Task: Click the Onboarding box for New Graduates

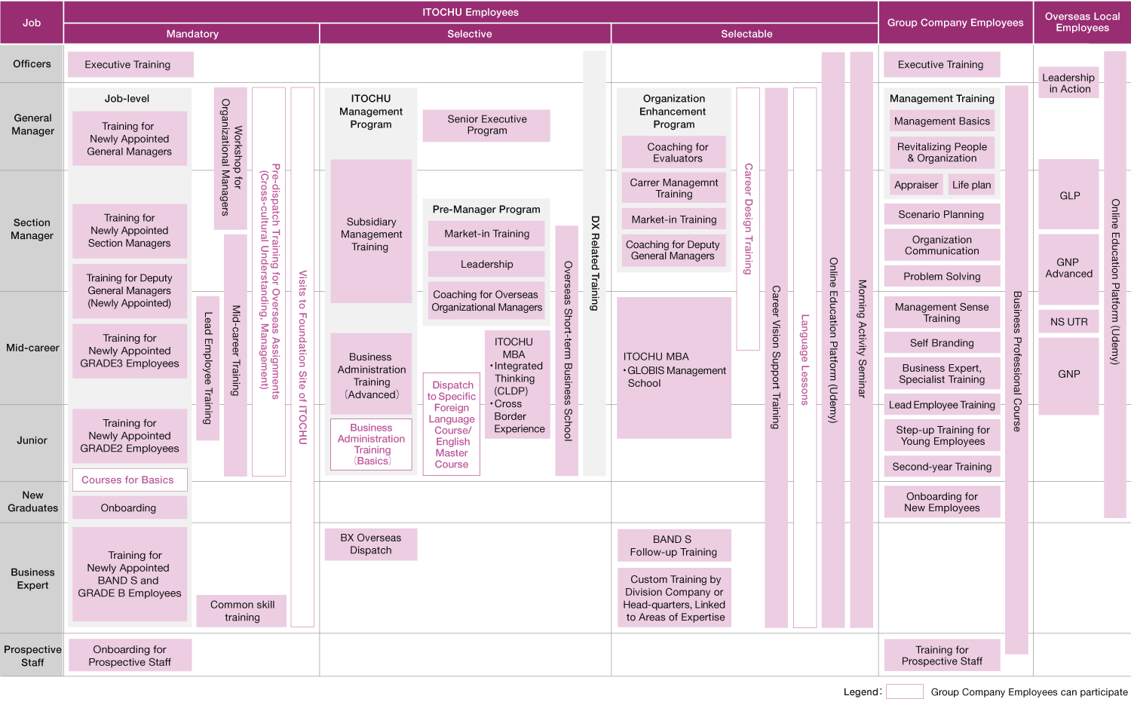Action: tap(130, 508)
